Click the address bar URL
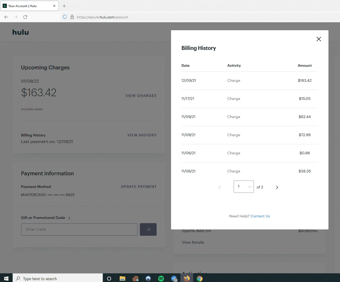 [103, 17]
